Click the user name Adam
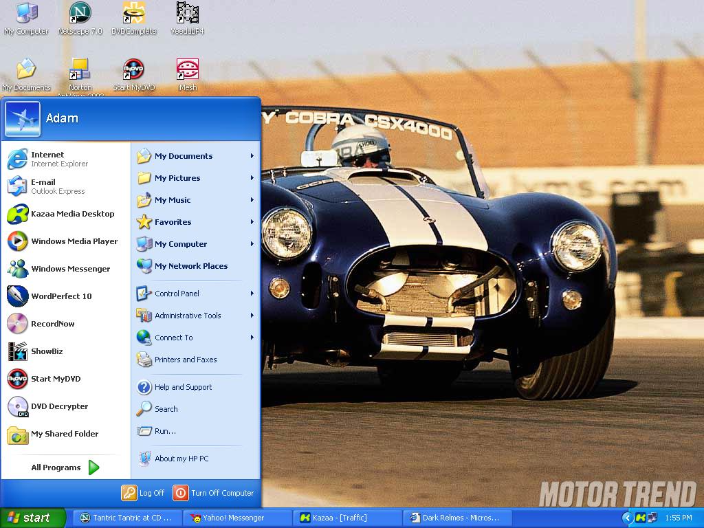 pyautogui.click(x=62, y=118)
